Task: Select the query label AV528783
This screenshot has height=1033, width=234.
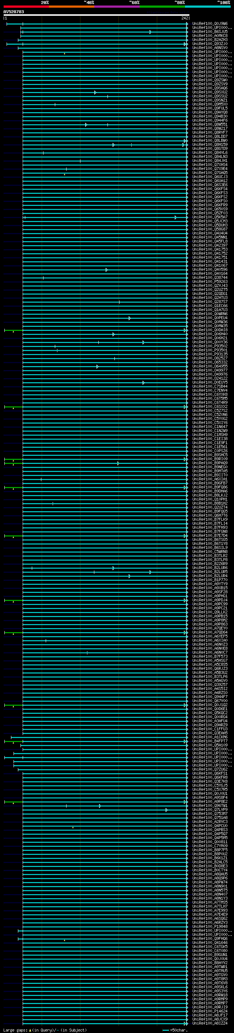Action: point(14,12)
